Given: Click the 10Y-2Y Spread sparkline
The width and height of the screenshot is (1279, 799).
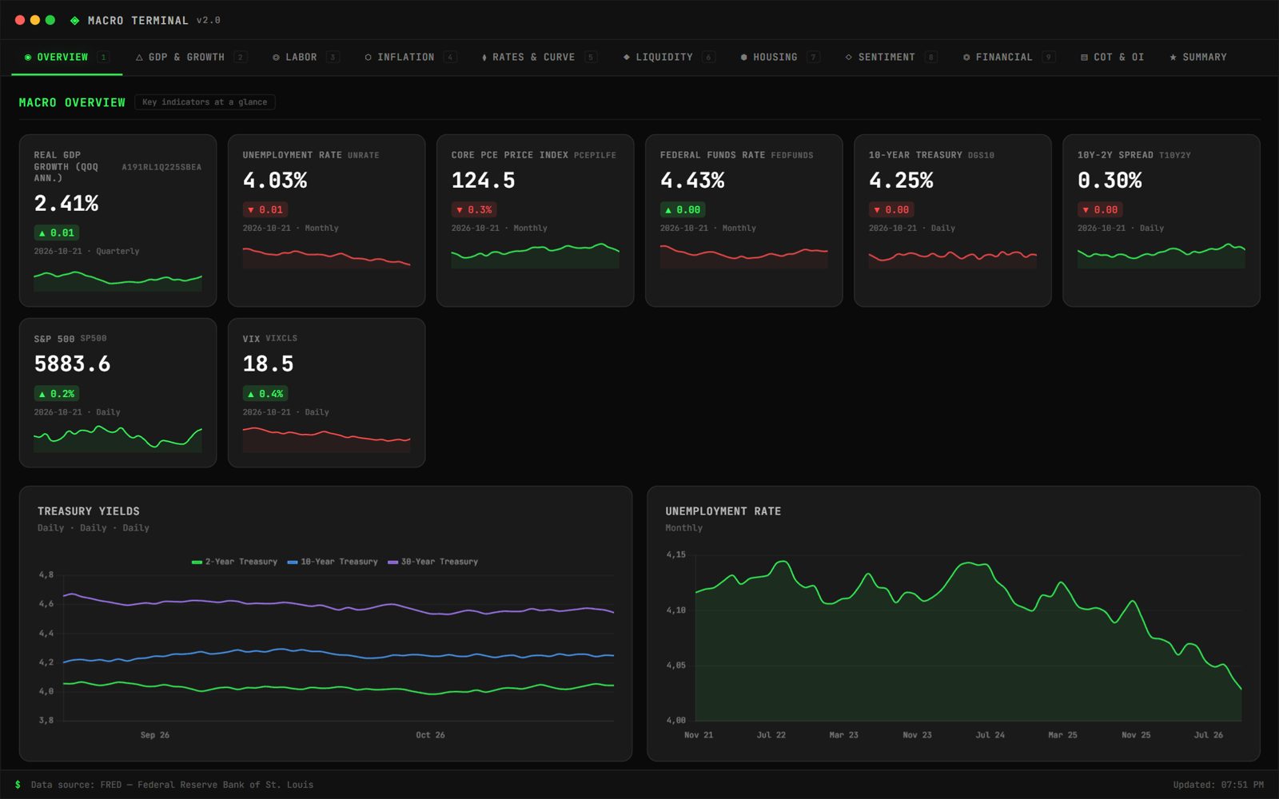Looking at the screenshot, I should pos(1161,256).
